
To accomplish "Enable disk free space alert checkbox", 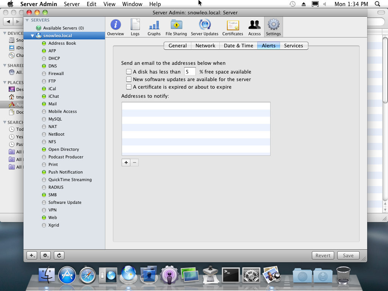I will click(129, 72).
